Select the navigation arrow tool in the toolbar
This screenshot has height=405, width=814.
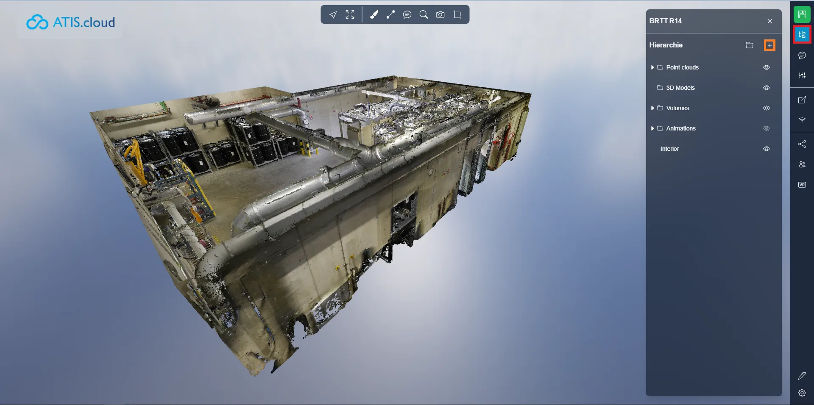pos(333,15)
